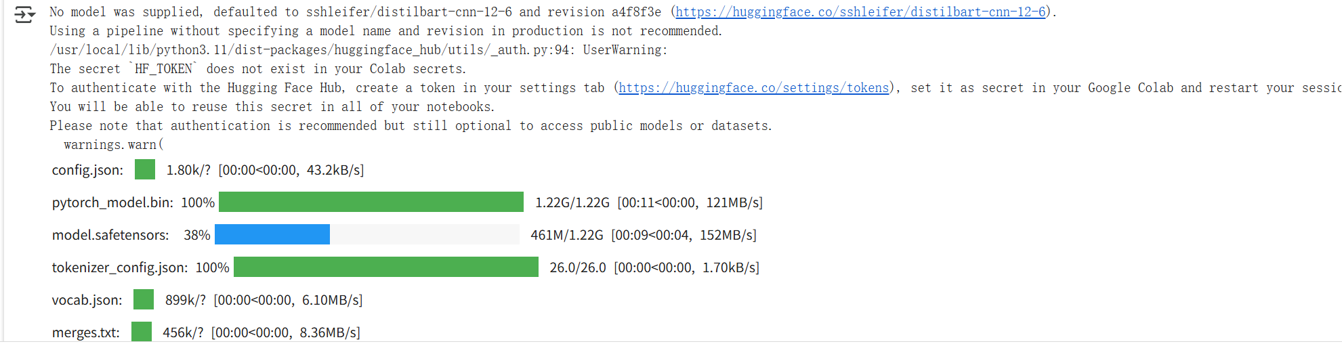This screenshot has width=1342, height=344.
Task: Open the Hugging Face settings tokens link
Action: pyautogui.click(x=753, y=88)
